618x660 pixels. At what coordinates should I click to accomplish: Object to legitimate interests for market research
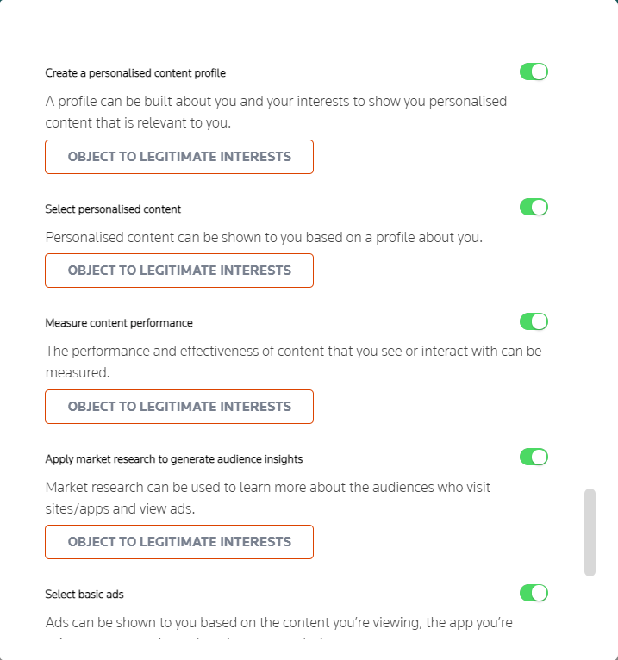(179, 542)
